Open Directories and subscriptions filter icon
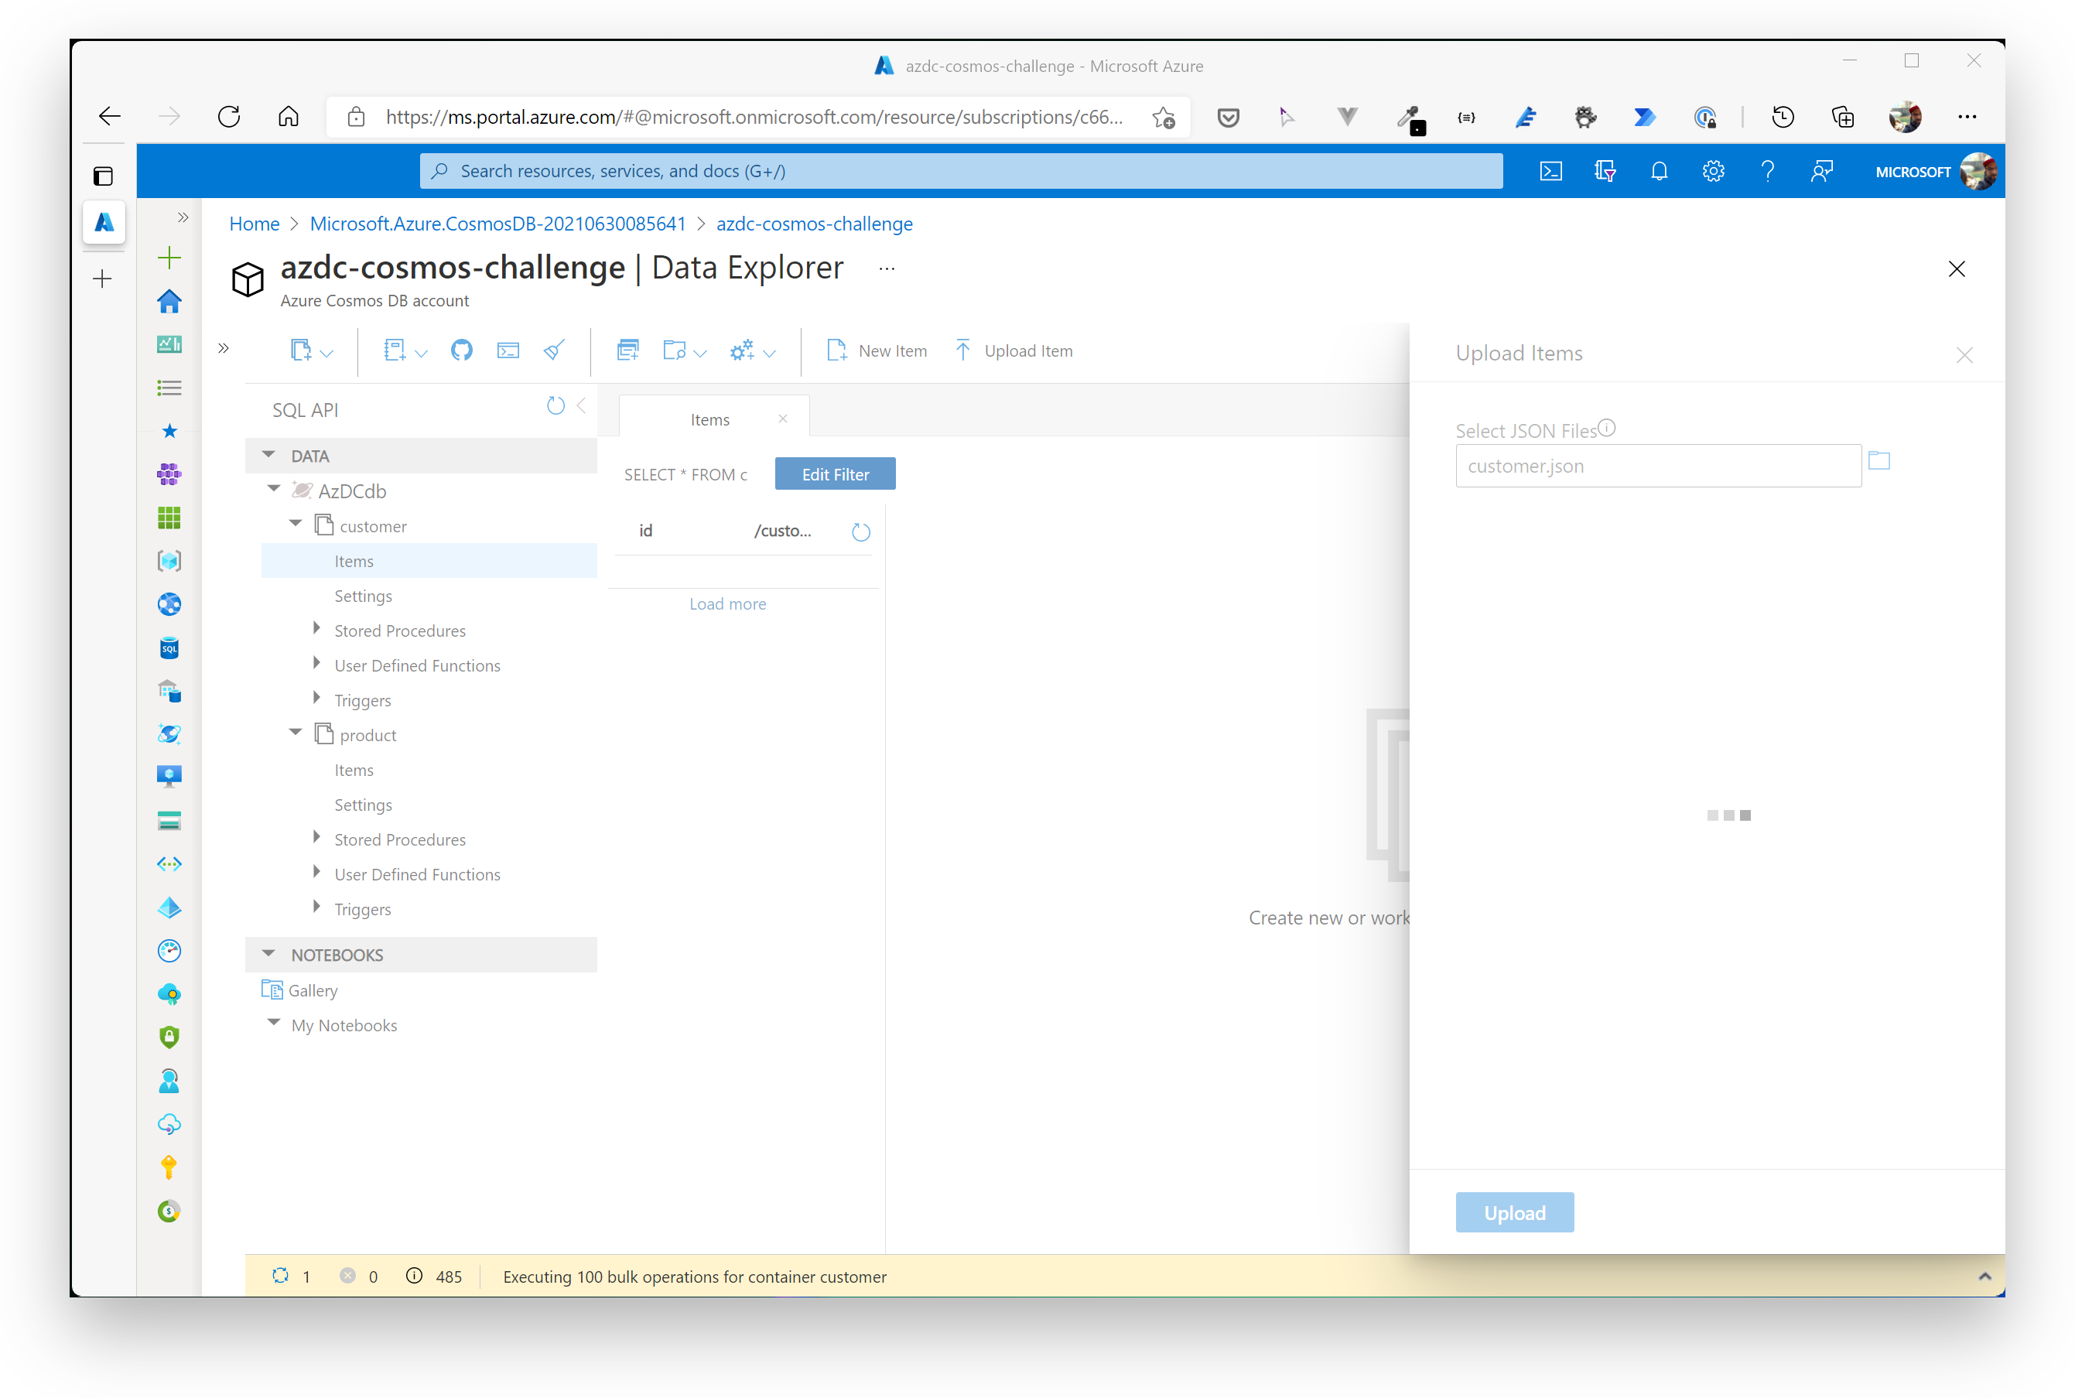Viewport: 2075px width, 1398px height. click(1605, 171)
